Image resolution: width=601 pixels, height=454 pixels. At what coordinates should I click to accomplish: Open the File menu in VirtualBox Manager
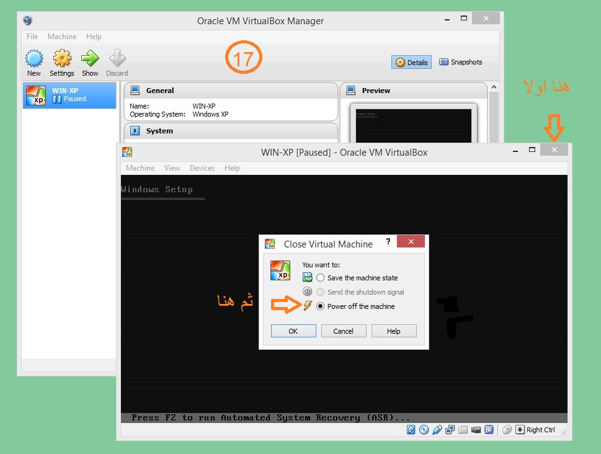32,37
